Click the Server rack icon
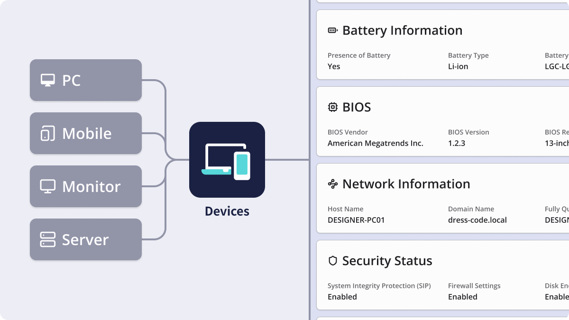This screenshot has width=569, height=320. [47, 239]
